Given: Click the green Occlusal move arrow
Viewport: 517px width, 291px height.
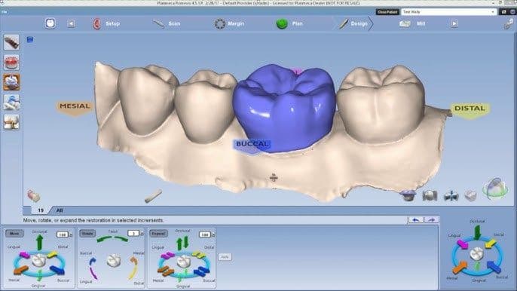Looking at the screenshot, I should coord(39,242).
